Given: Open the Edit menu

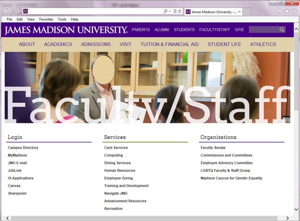Looking at the screenshot, I should [x=19, y=19].
